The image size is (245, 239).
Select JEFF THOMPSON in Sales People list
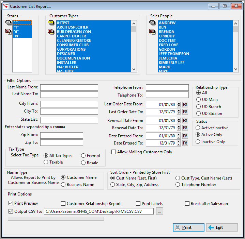coord(195,54)
